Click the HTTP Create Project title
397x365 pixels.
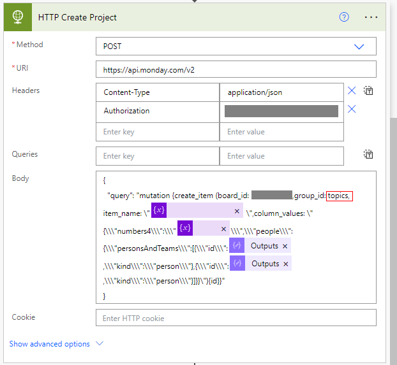(x=77, y=17)
